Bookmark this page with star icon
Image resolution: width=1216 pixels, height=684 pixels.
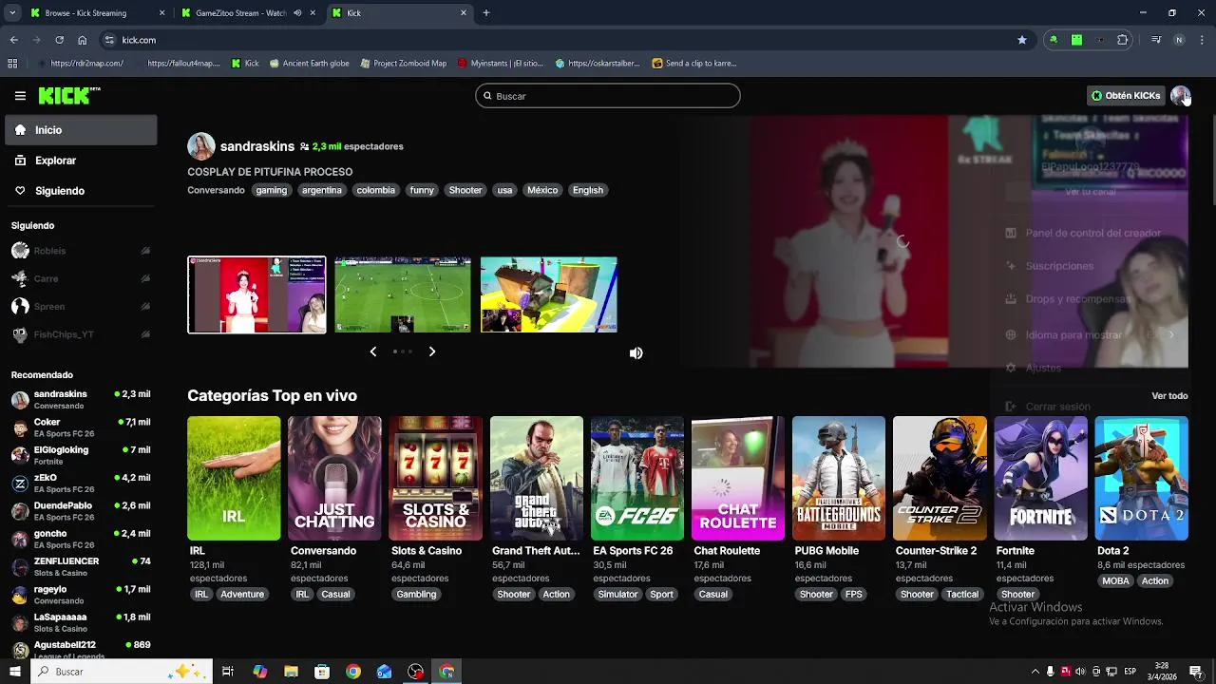tap(1022, 40)
